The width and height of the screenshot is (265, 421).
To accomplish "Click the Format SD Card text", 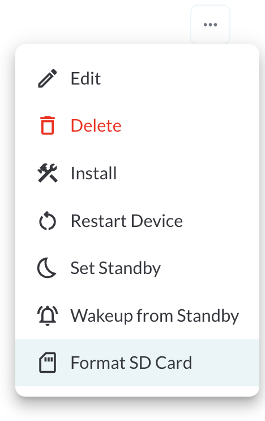I will tap(131, 363).
